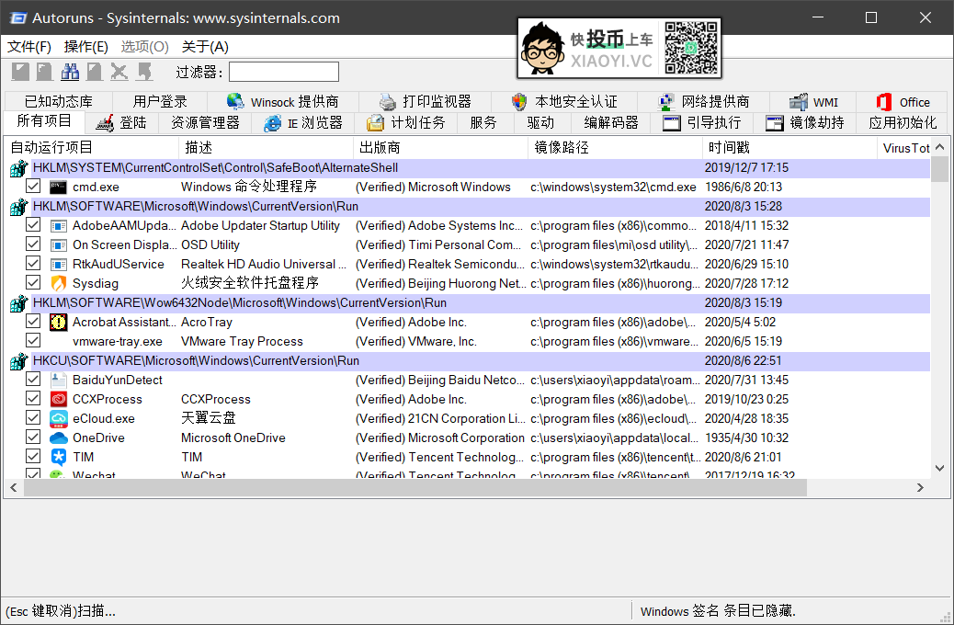Image resolution: width=954 pixels, height=625 pixels.
Task: Click the blue TIM star icon
Action: (x=59, y=457)
